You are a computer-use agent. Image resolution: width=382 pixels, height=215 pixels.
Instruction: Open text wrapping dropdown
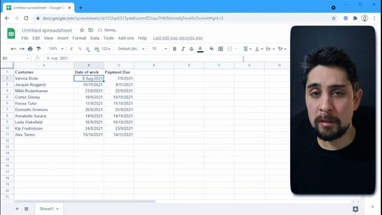coord(270,49)
